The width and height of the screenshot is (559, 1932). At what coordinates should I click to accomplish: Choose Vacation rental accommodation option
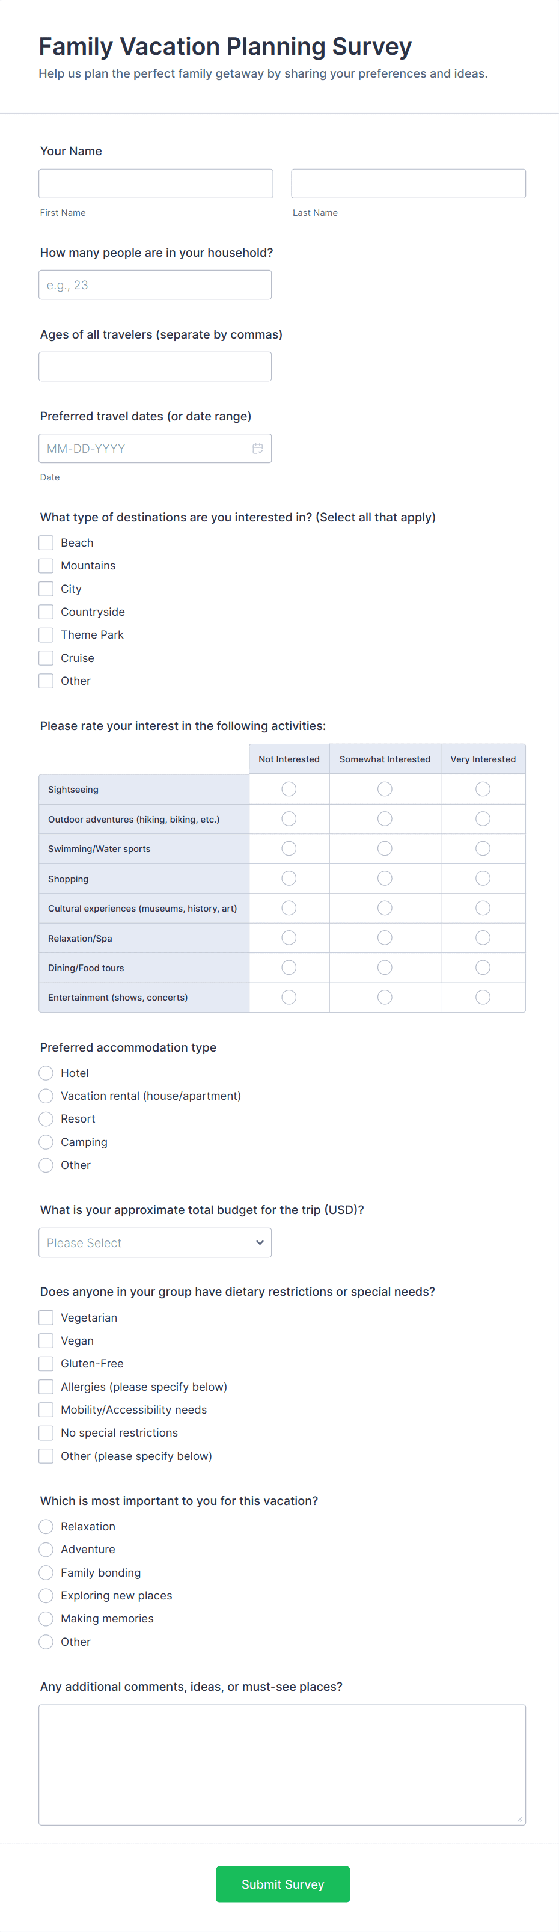46,1096
